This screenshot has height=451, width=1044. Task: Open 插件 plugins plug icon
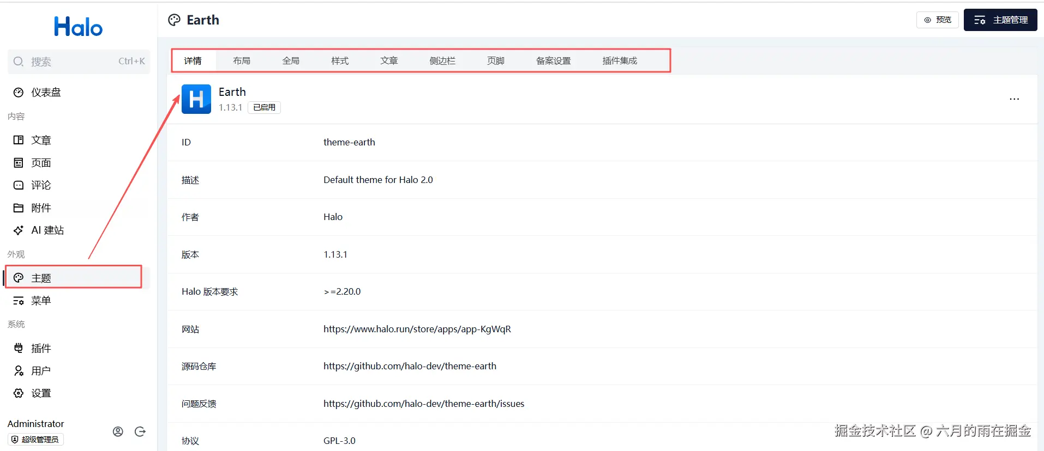[x=19, y=348]
